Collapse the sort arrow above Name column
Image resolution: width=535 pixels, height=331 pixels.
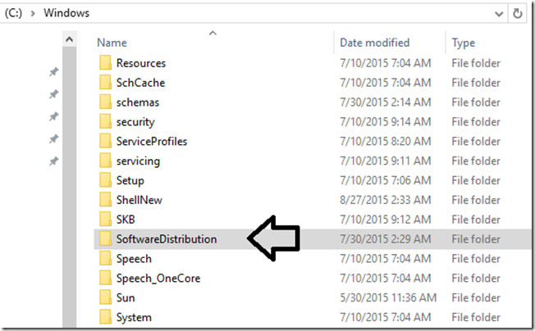pyautogui.click(x=213, y=34)
